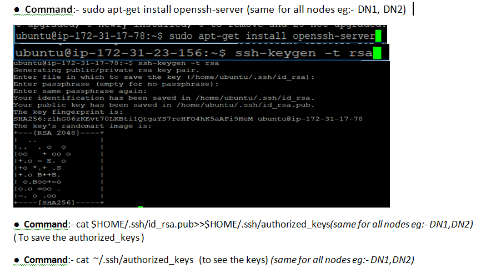The height and width of the screenshot is (273, 486).
Task: Click the line "Your public key has been saved"
Action: (x=164, y=105)
